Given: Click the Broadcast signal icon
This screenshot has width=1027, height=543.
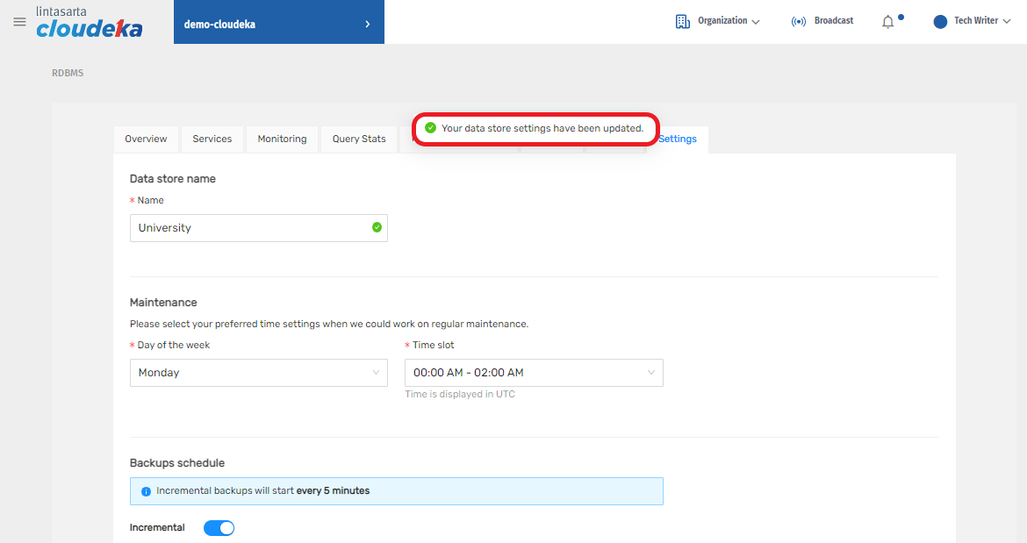Looking at the screenshot, I should point(798,21).
